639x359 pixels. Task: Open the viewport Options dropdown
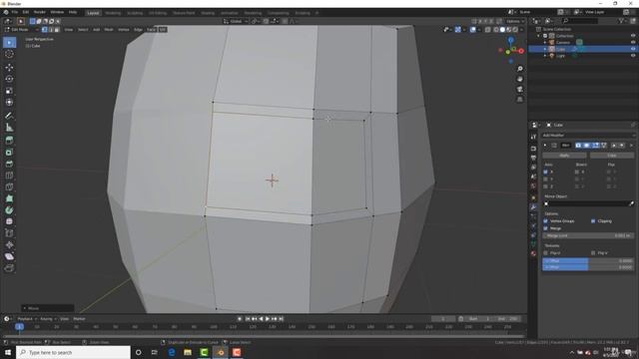coord(515,21)
